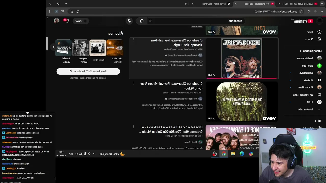Open the 'Keep On Burnin'' album cover
The height and width of the screenshot is (183, 326).
click(x=80, y=48)
